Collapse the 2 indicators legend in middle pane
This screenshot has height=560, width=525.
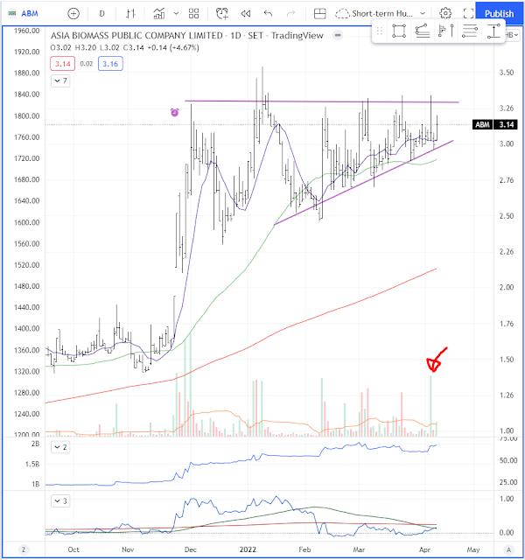pos(60,447)
